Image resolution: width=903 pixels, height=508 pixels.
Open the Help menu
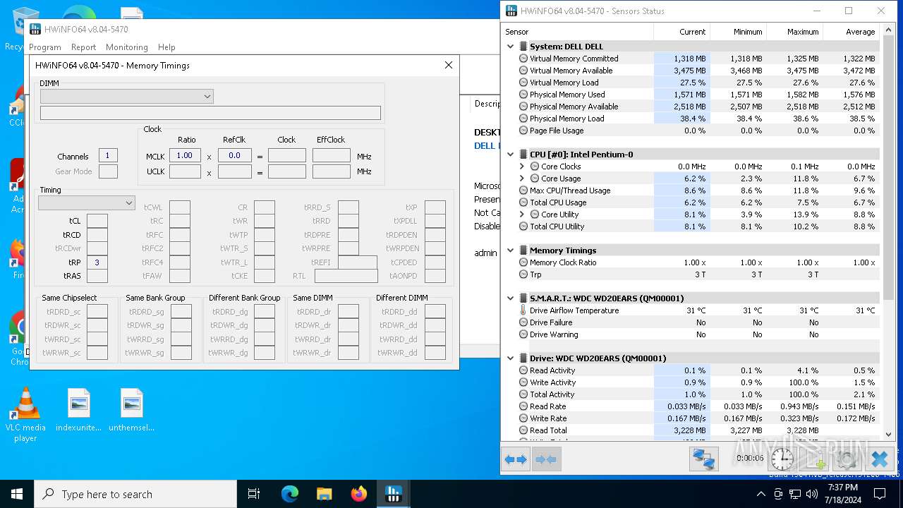[166, 47]
